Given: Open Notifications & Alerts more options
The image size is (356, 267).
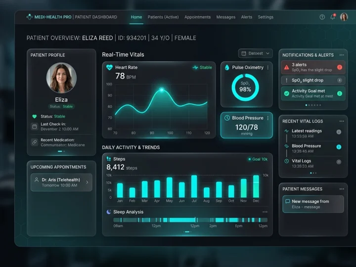Looking at the screenshot, I should 342,55.
